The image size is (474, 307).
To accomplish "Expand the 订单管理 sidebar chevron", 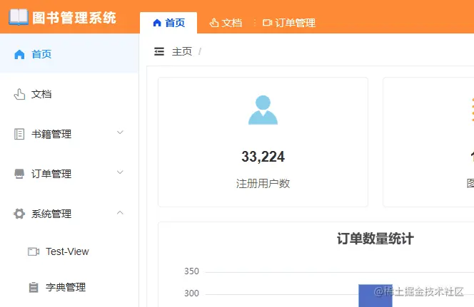I will point(120,172).
